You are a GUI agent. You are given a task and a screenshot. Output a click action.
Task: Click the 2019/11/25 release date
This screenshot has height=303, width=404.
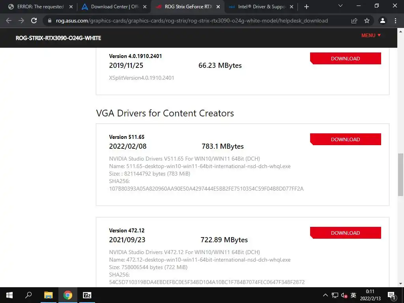pyautogui.click(x=126, y=65)
